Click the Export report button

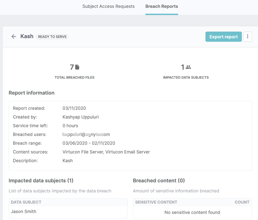tap(223, 37)
